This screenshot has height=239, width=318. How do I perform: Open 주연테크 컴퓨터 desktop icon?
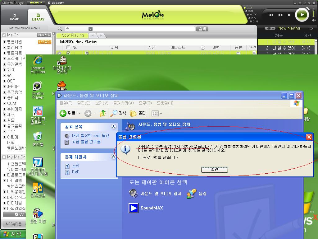pyautogui.click(x=38, y=115)
